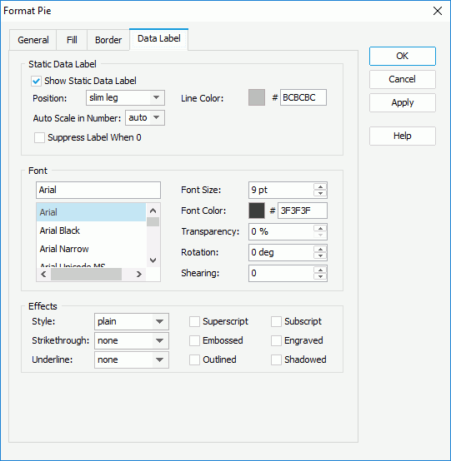Image resolution: width=451 pixels, height=461 pixels.
Task: Open the Underline dropdown
Action: (x=132, y=359)
